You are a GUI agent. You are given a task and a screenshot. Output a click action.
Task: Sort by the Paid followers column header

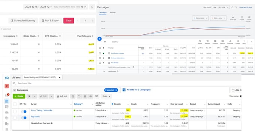[85, 36]
